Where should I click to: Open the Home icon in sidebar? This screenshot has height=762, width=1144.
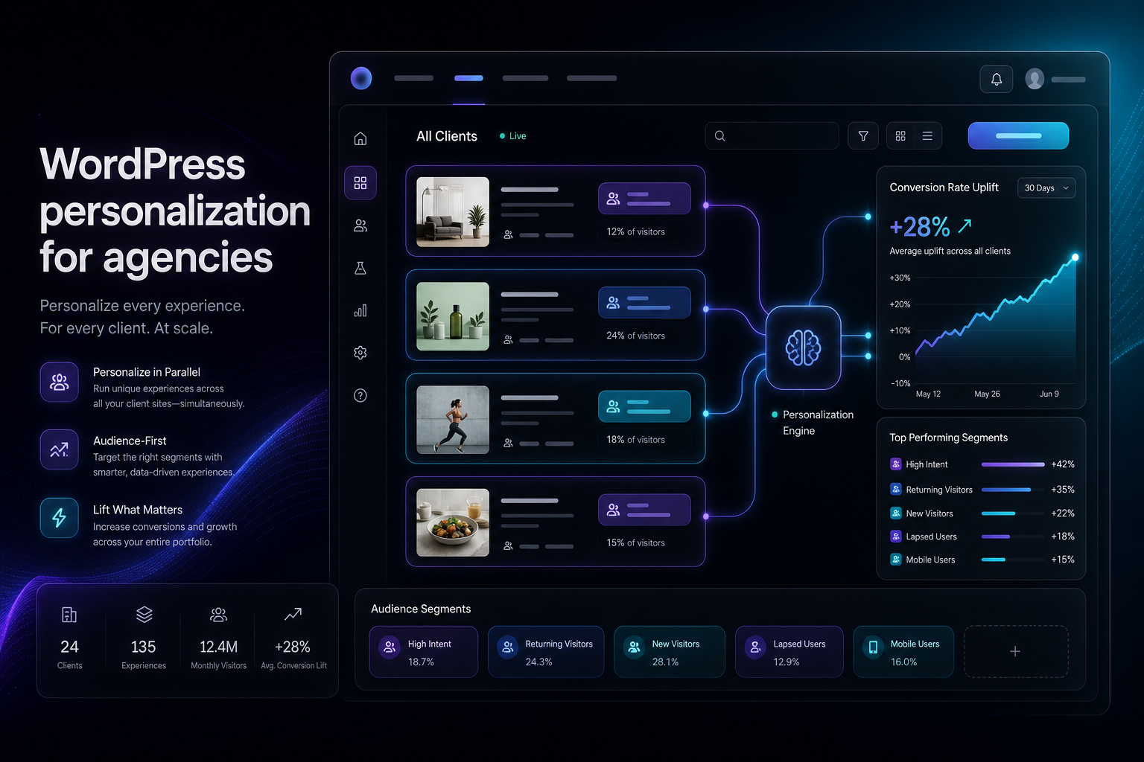point(360,138)
